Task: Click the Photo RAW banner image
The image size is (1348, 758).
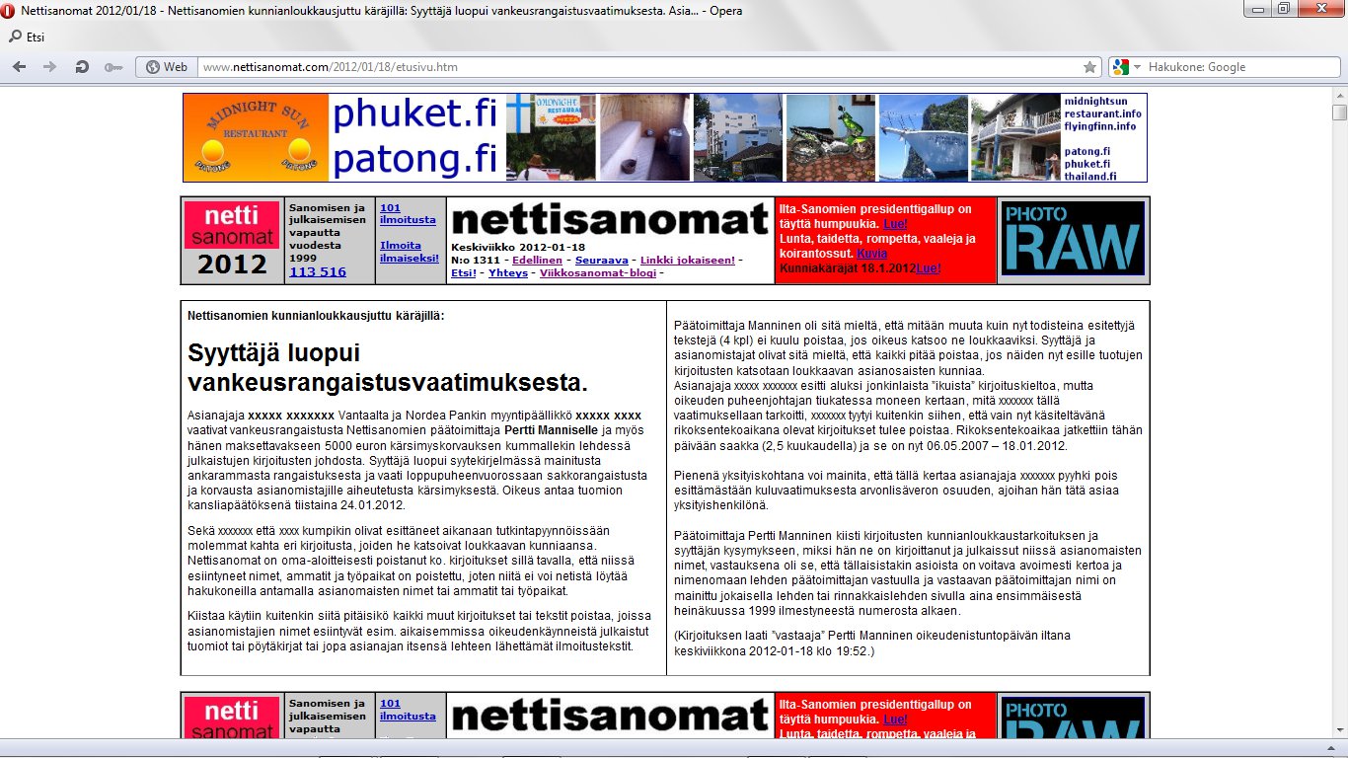Action: 1073,239
